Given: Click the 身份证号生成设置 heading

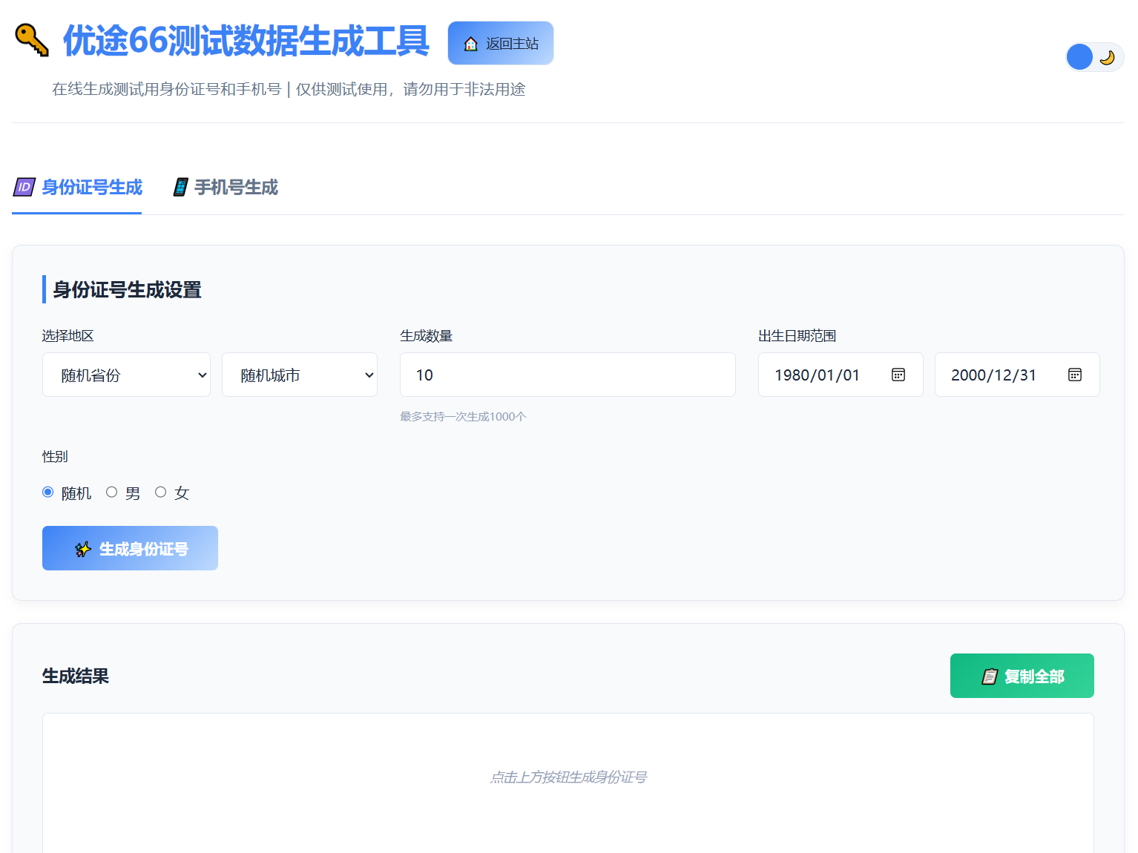Looking at the screenshot, I should [x=127, y=289].
